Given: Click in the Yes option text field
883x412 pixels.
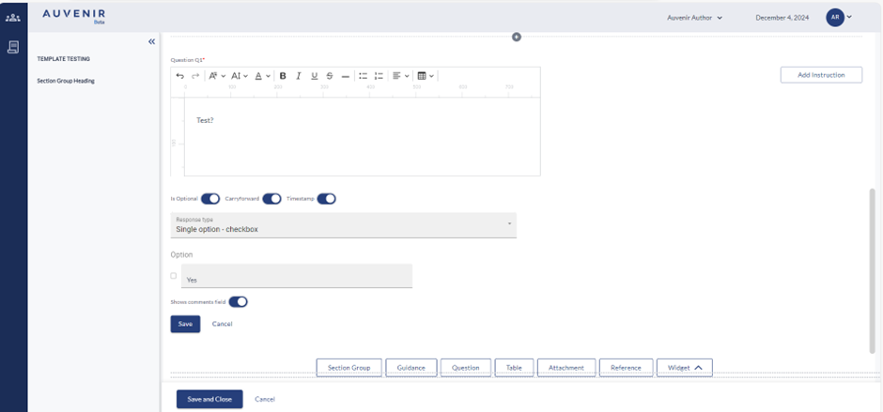Looking at the screenshot, I should (296, 278).
